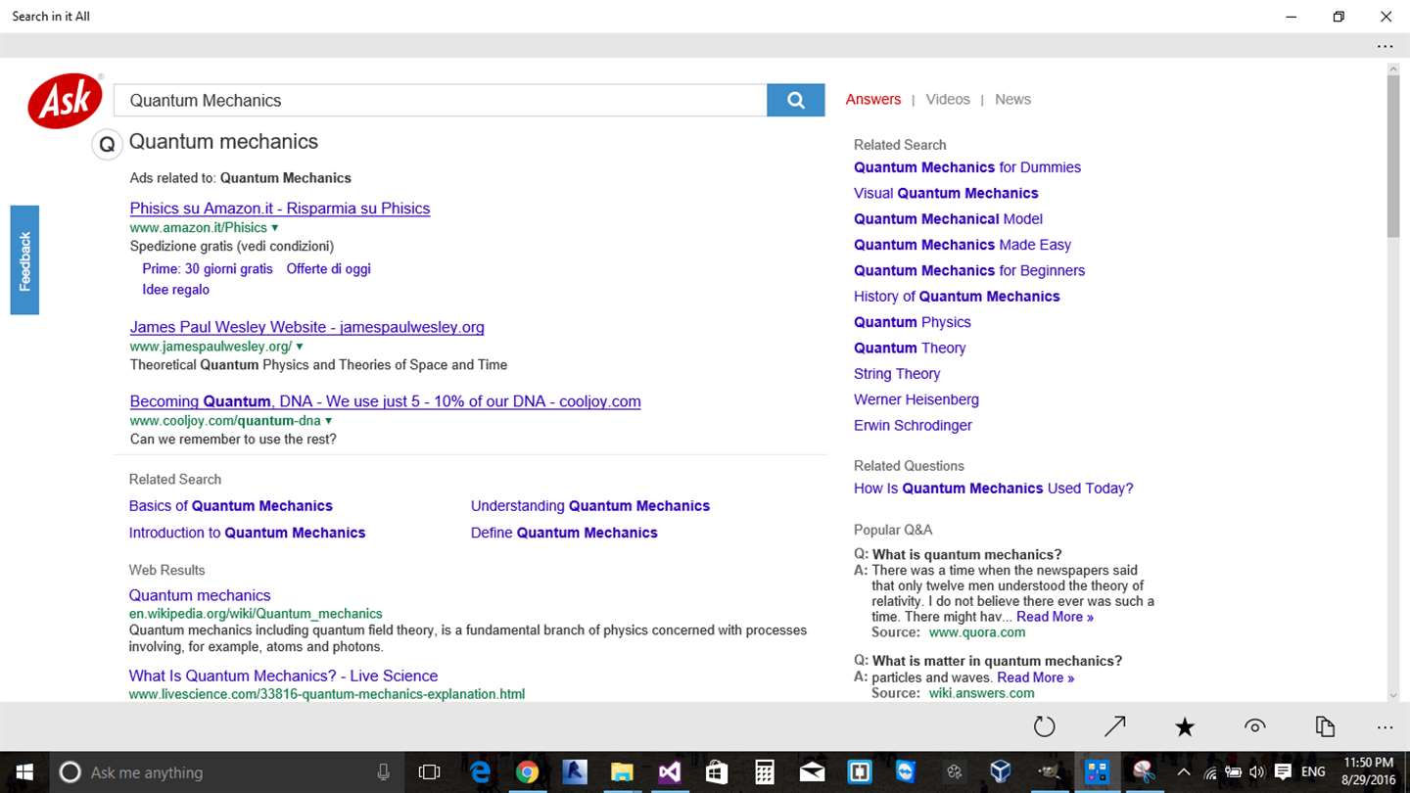Image resolution: width=1410 pixels, height=793 pixels.
Task: Click the eye icon in bottom toolbar
Action: pyautogui.click(x=1254, y=726)
